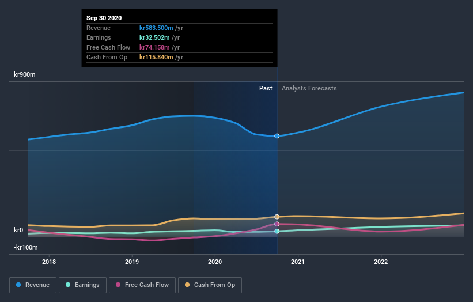The height and width of the screenshot is (302, 473).
Task: Select the Cash From Op data point marker
Action: 277,217
